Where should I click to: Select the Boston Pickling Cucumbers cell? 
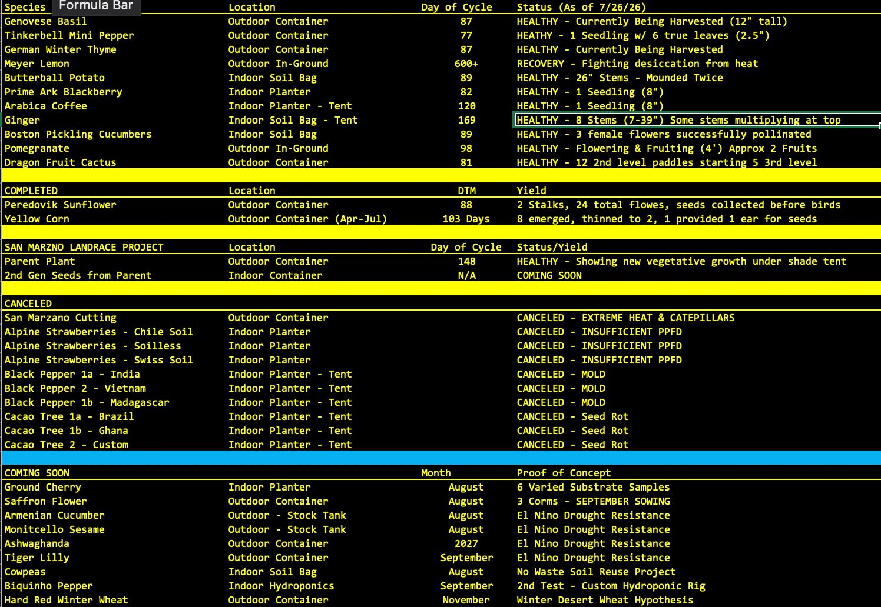pyautogui.click(x=78, y=134)
